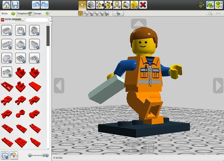Increase thumbnail size with plus button
Image resolution: width=224 pixels, height=161 pixels.
47,155
